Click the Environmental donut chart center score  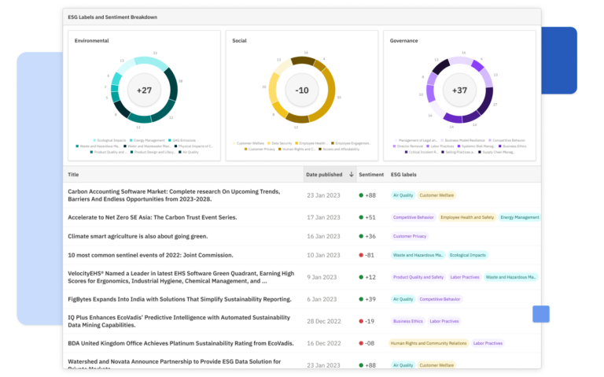click(144, 91)
